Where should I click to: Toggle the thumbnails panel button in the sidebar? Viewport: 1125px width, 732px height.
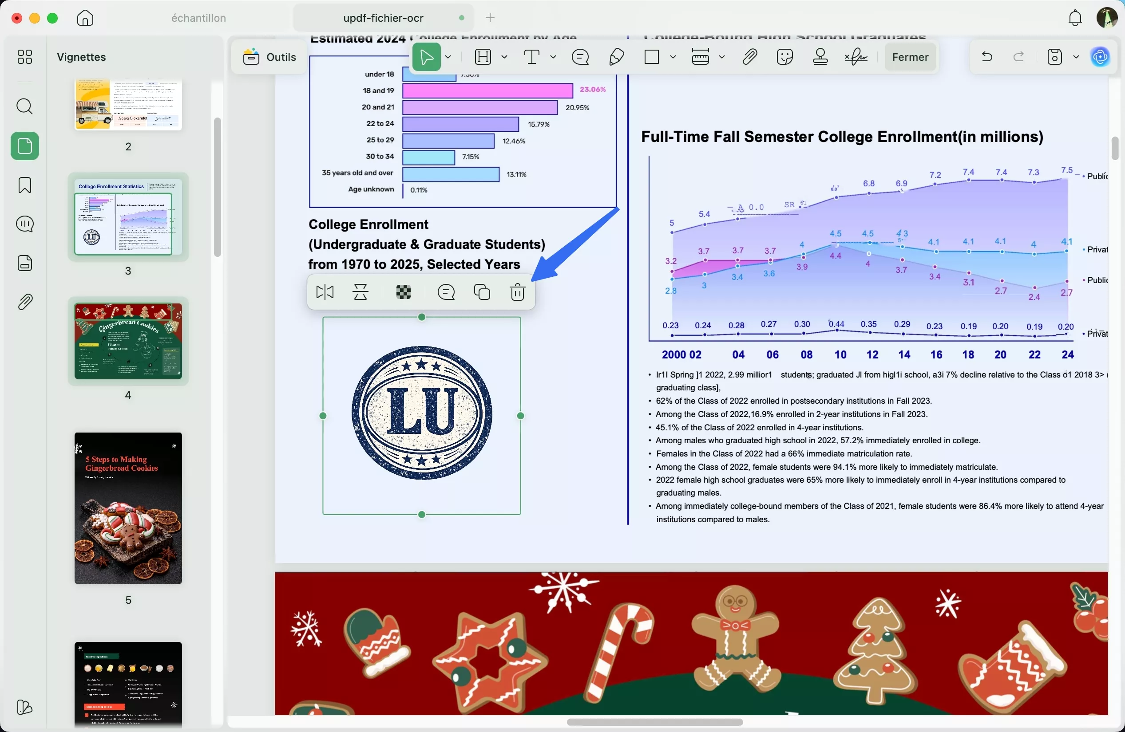point(24,146)
